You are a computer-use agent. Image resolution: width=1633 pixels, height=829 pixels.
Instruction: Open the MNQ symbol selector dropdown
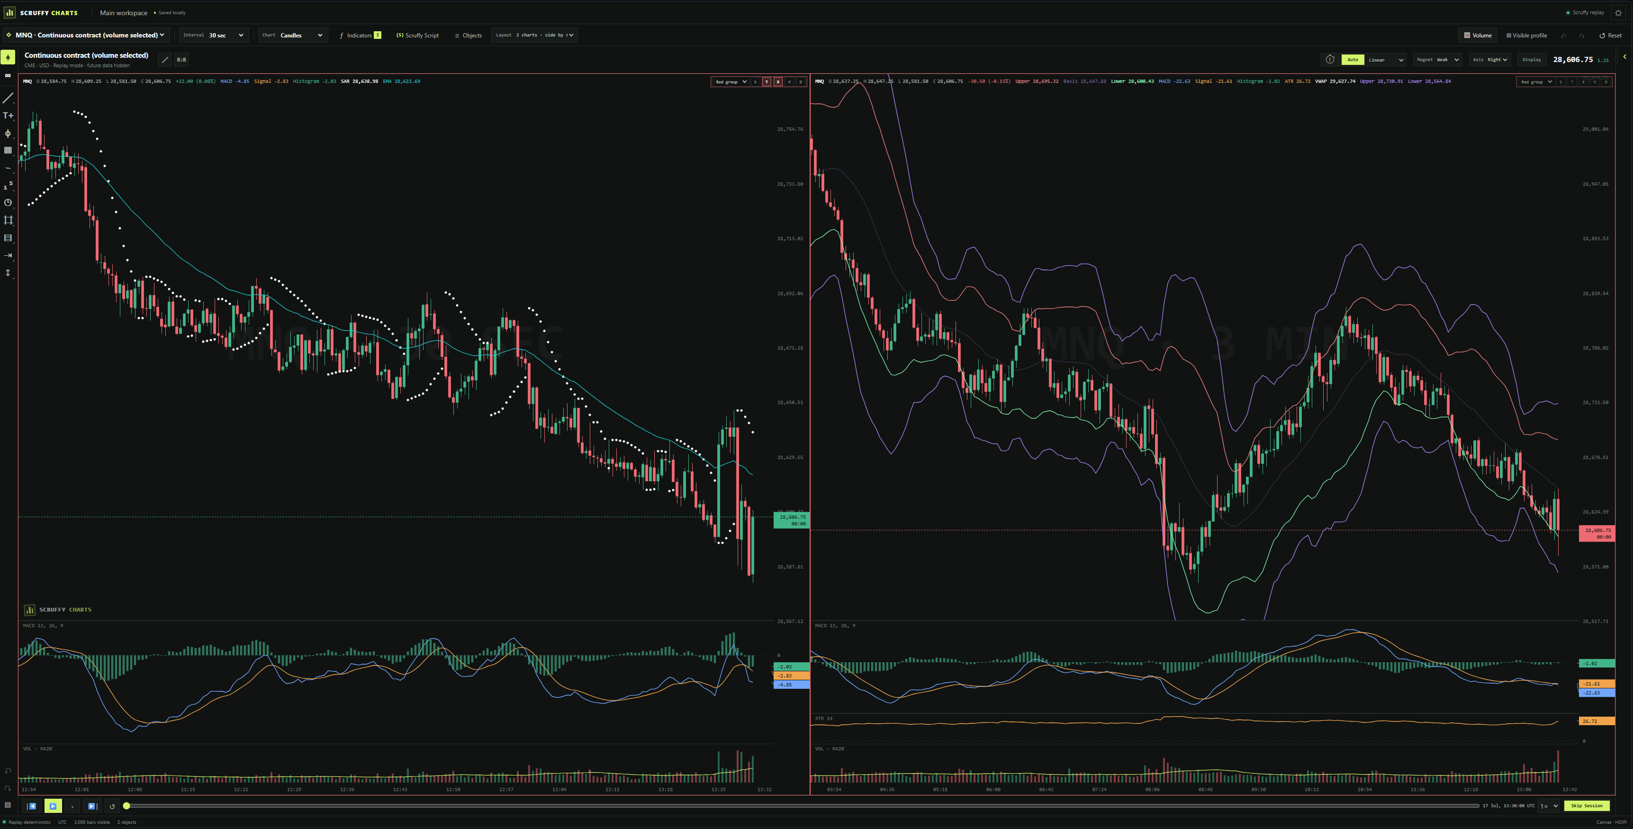tap(86, 36)
